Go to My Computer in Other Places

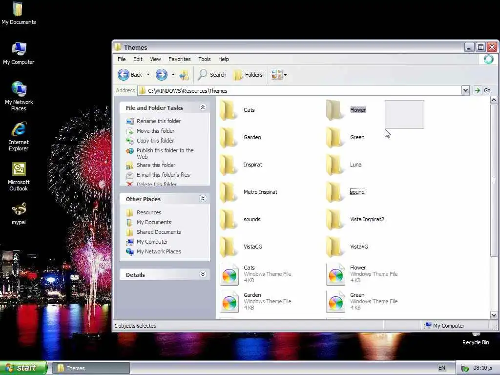click(147, 242)
